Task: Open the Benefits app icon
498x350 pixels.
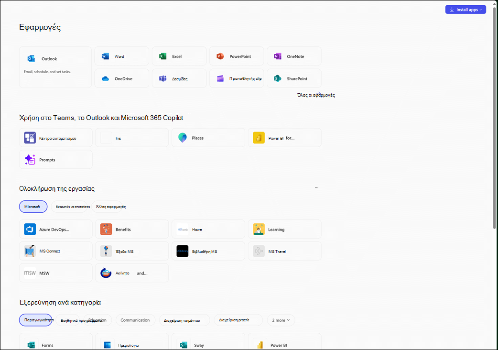Action: pos(106,229)
